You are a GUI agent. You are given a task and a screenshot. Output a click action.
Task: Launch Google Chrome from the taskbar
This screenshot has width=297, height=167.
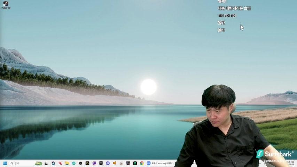click(x=142, y=163)
